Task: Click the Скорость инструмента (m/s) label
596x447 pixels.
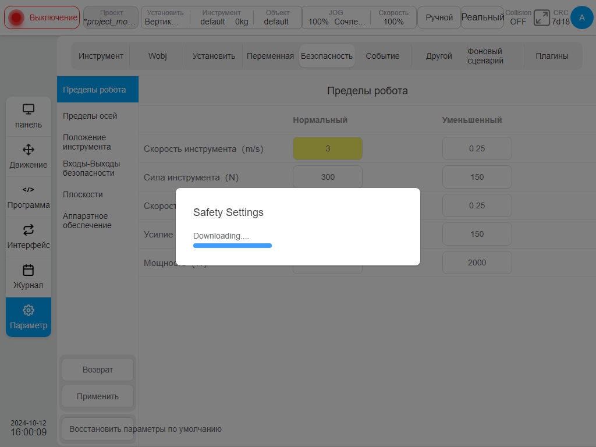Action: pos(203,149)
